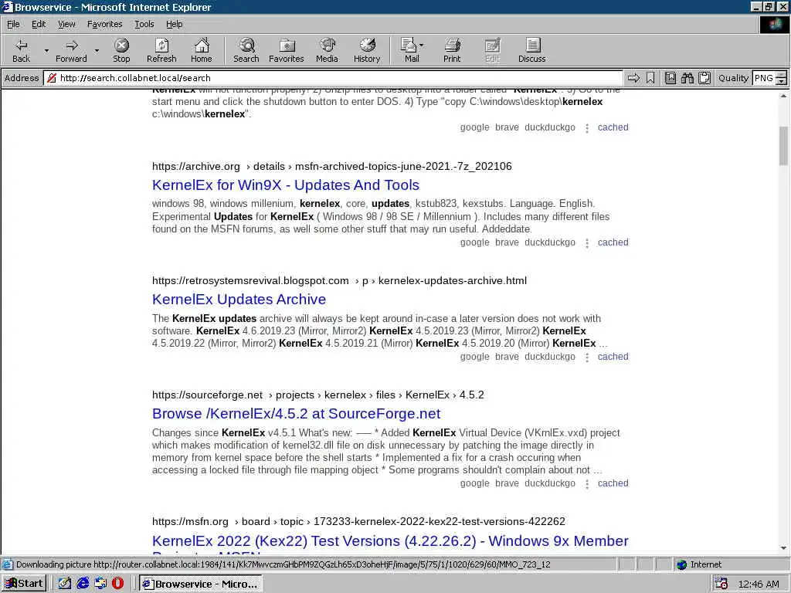Click the bookmark icon next to Go arrow
The image size is (791, 593).
[x=650, y=78]
